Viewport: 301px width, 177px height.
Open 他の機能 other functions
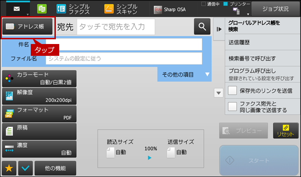(55, 168)
